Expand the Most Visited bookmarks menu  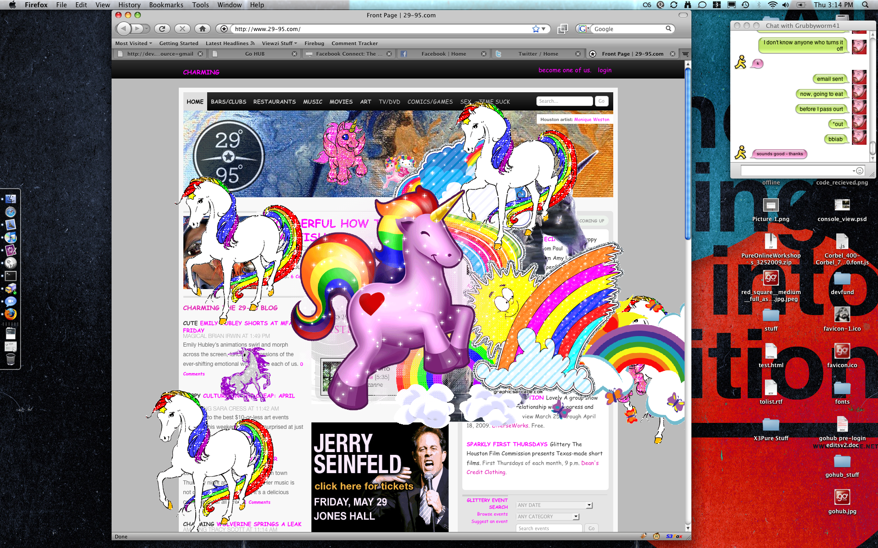click(134, 43)
